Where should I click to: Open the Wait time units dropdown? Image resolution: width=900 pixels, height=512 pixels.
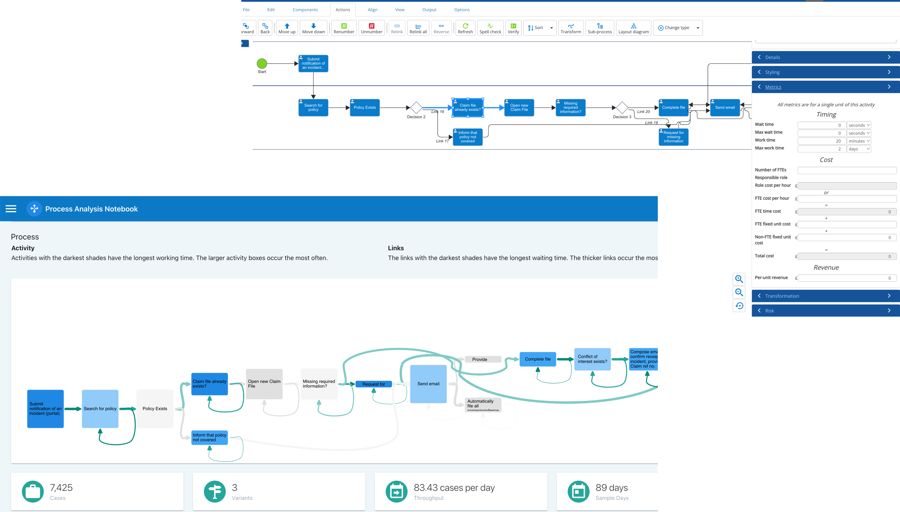coord(858,125)
